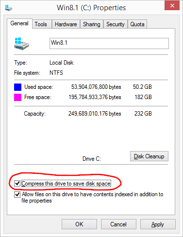Click the Apply button
Screen dimensions: 183x237
point(158,224)
